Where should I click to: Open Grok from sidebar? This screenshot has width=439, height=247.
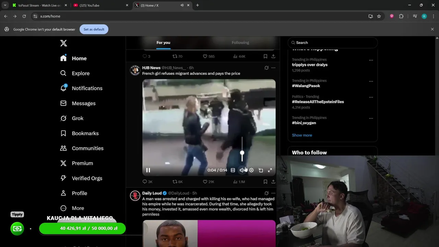[72, 118]
